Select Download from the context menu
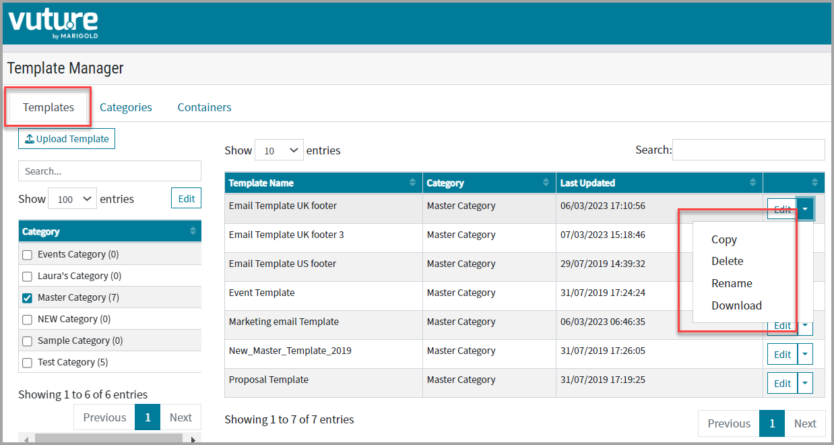The width and height of the screenshot is (834, 445). click(736, 305)
